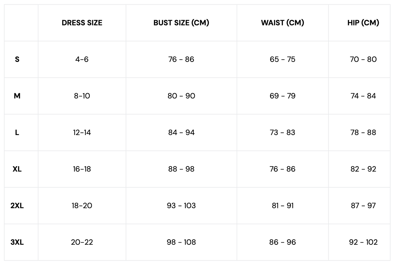Select the 3XL size row label
This screenshot has width=394, height=267.
[x=17, y=242]
